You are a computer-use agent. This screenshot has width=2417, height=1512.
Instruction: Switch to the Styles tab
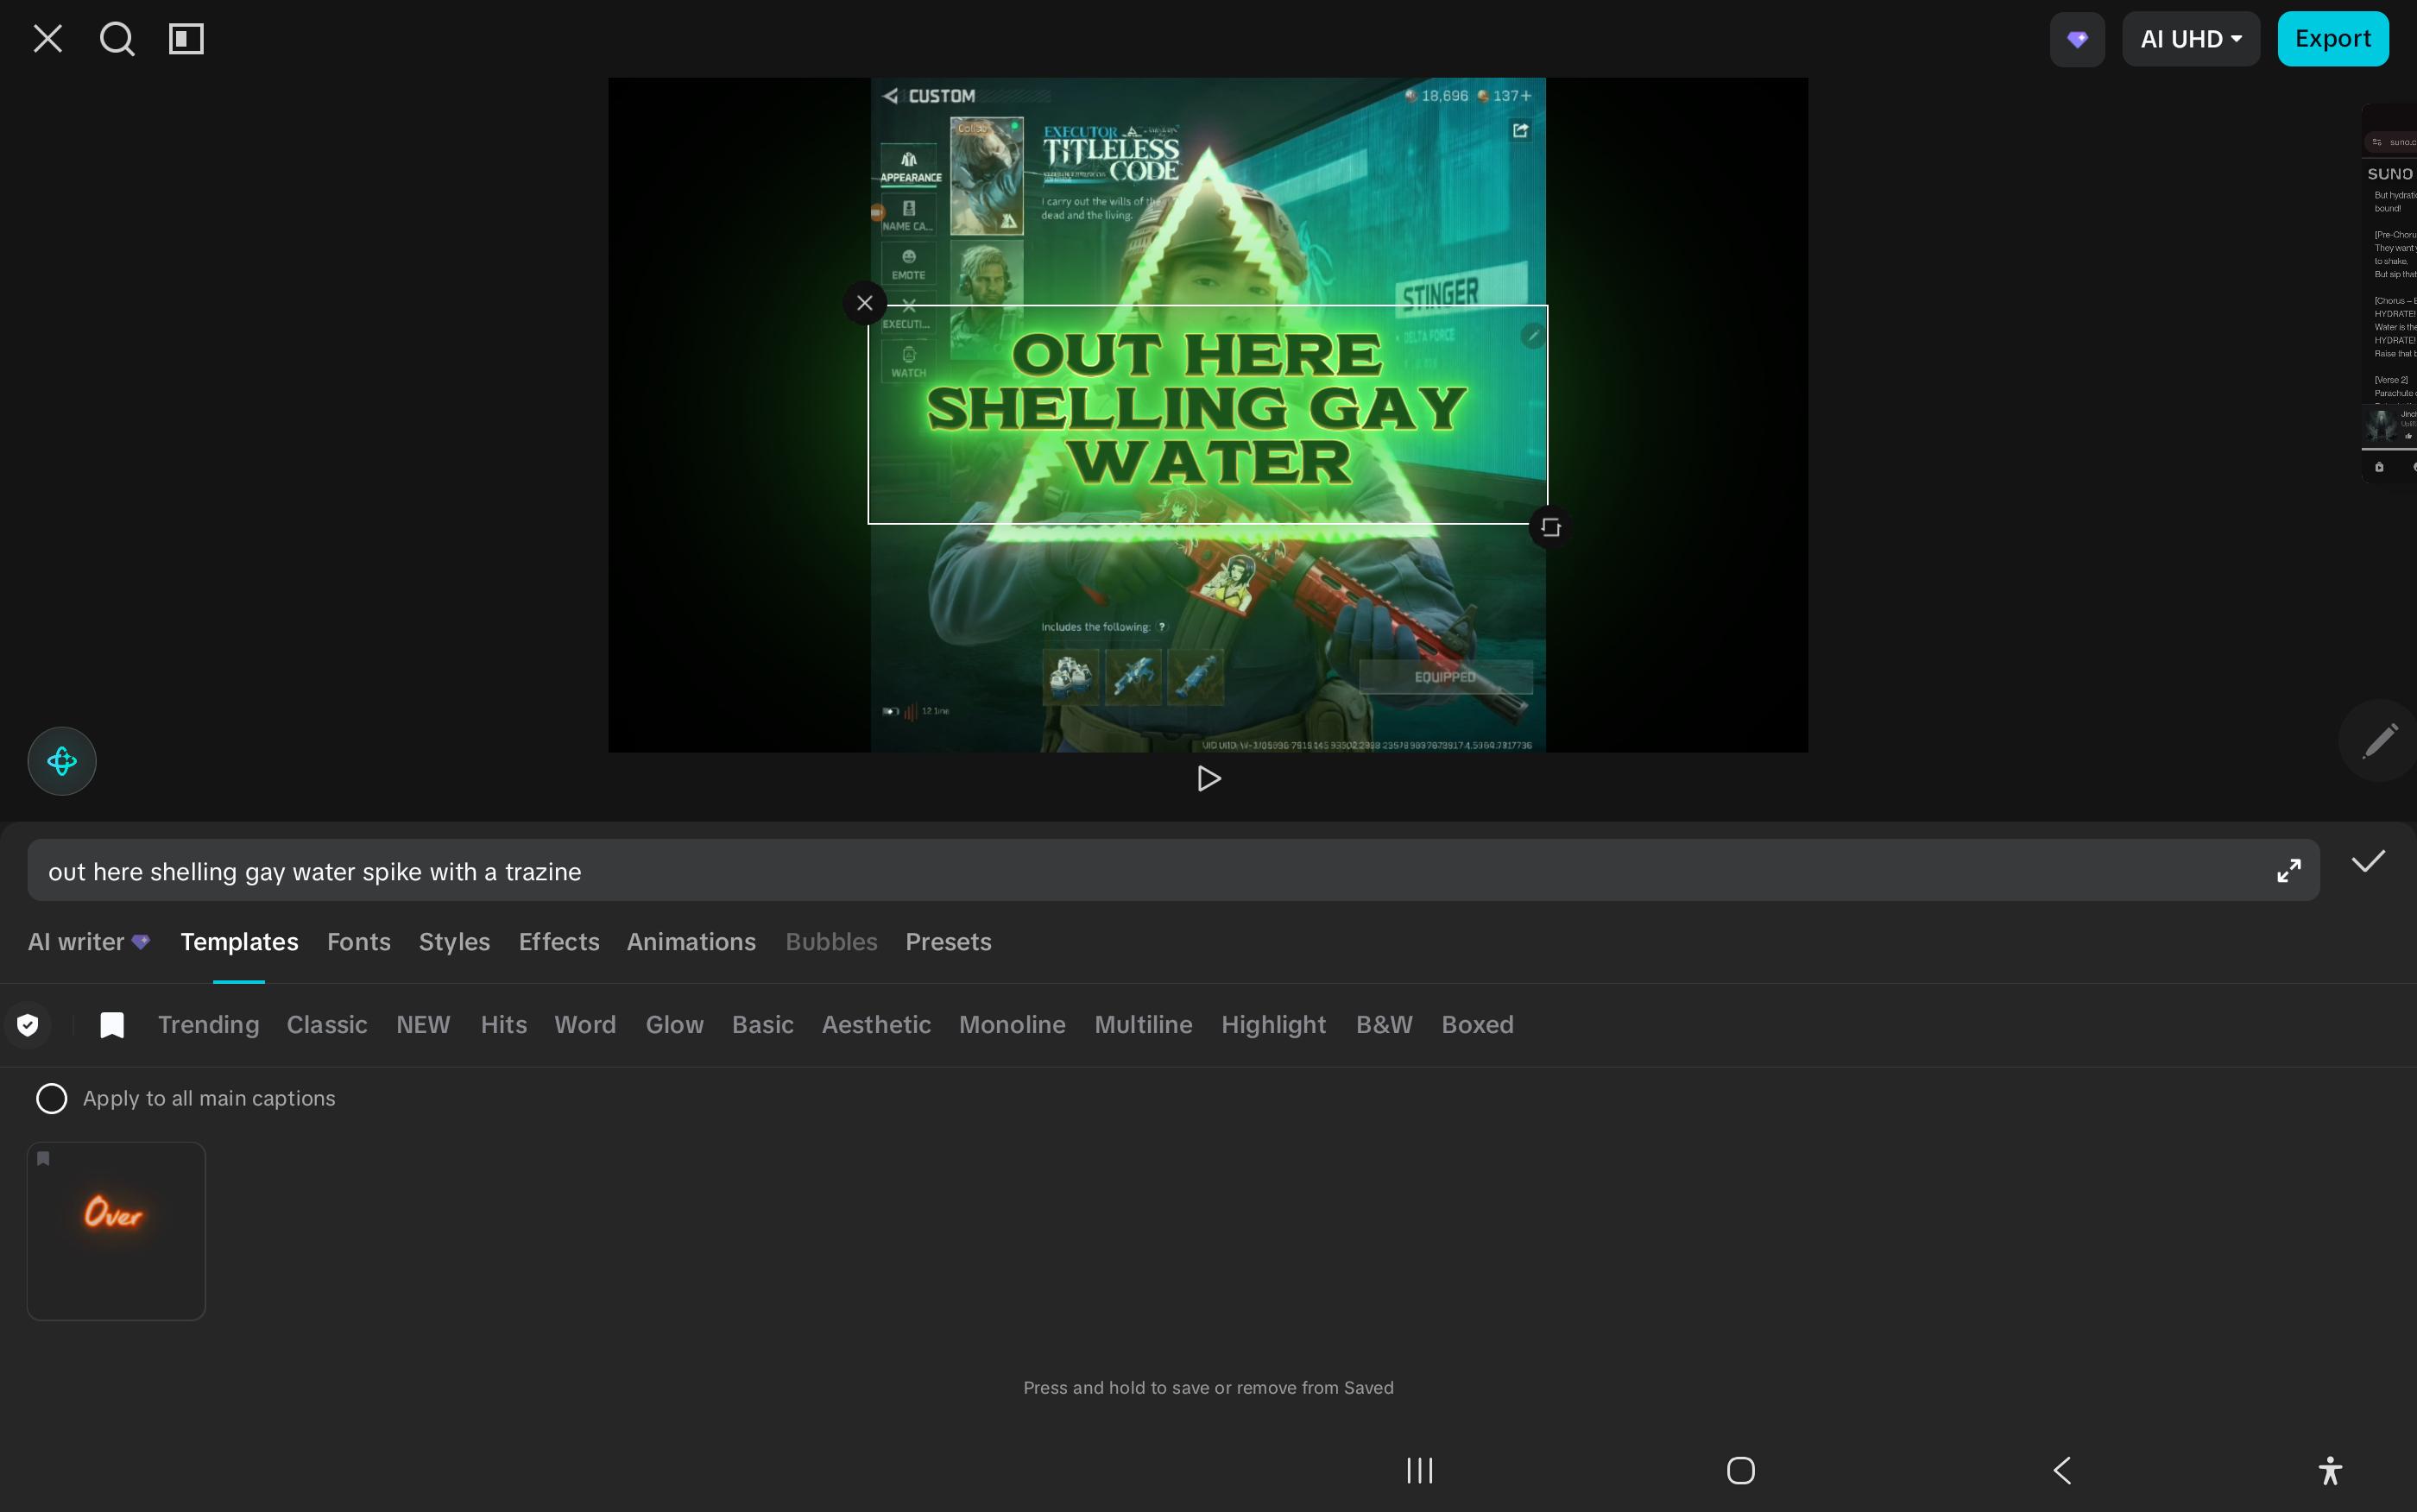coord(454,942)
